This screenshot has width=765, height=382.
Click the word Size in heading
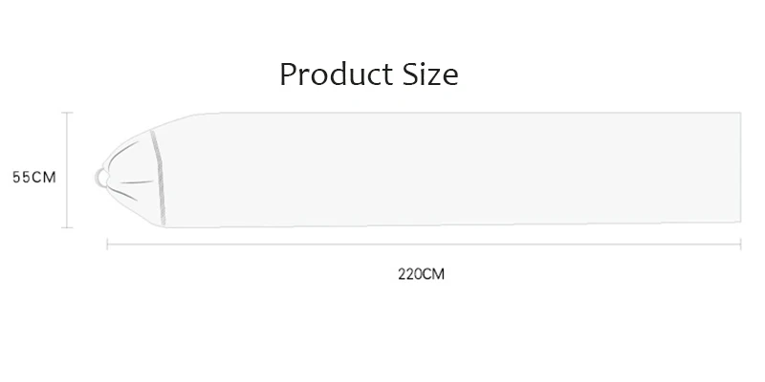431,74
